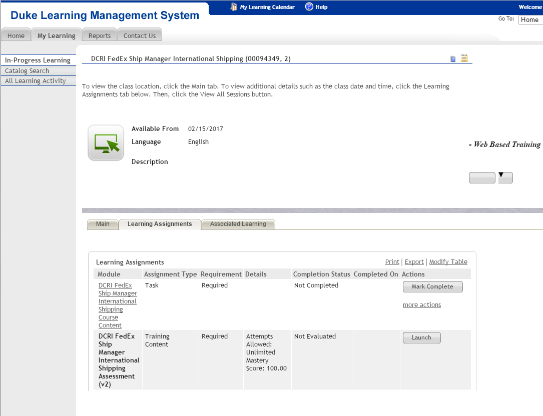Open the DCRI FedEx Course Content module link

pos(118,305)
